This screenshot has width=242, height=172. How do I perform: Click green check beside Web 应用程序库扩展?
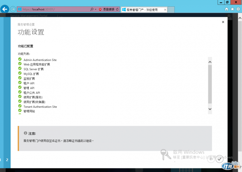click(20, 64)
